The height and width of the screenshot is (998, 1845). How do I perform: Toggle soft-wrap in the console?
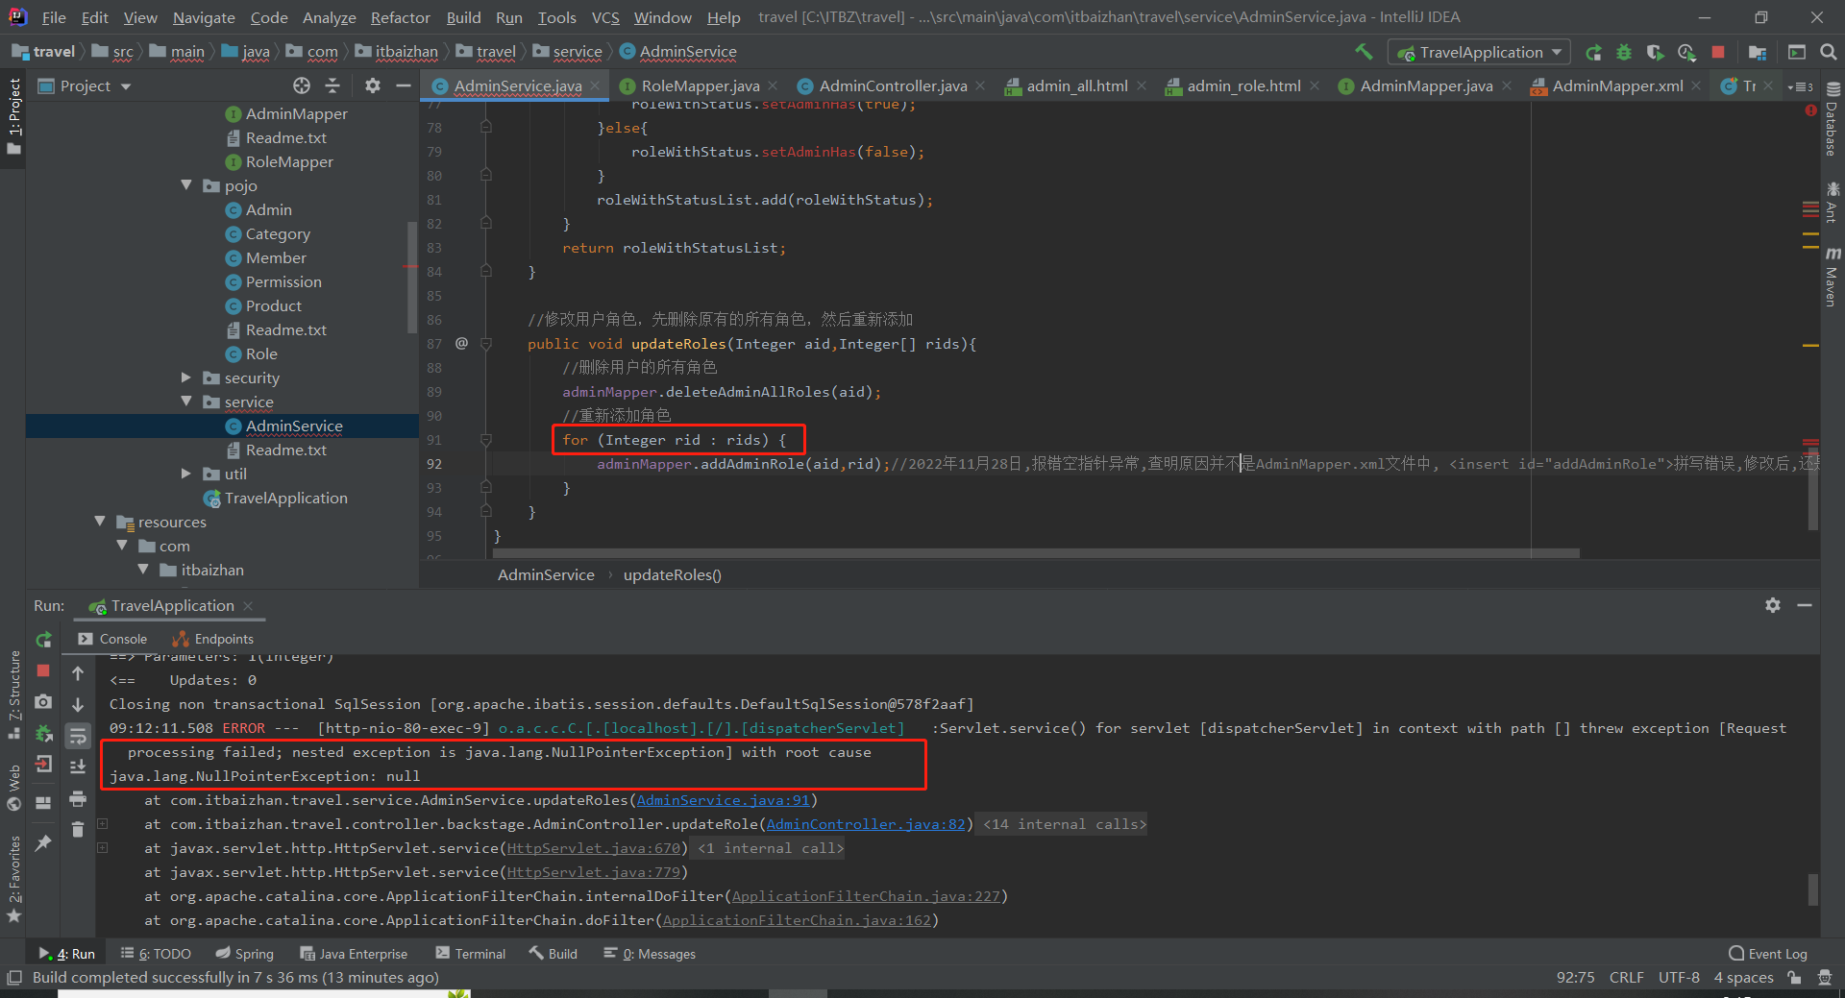point(78,736)
